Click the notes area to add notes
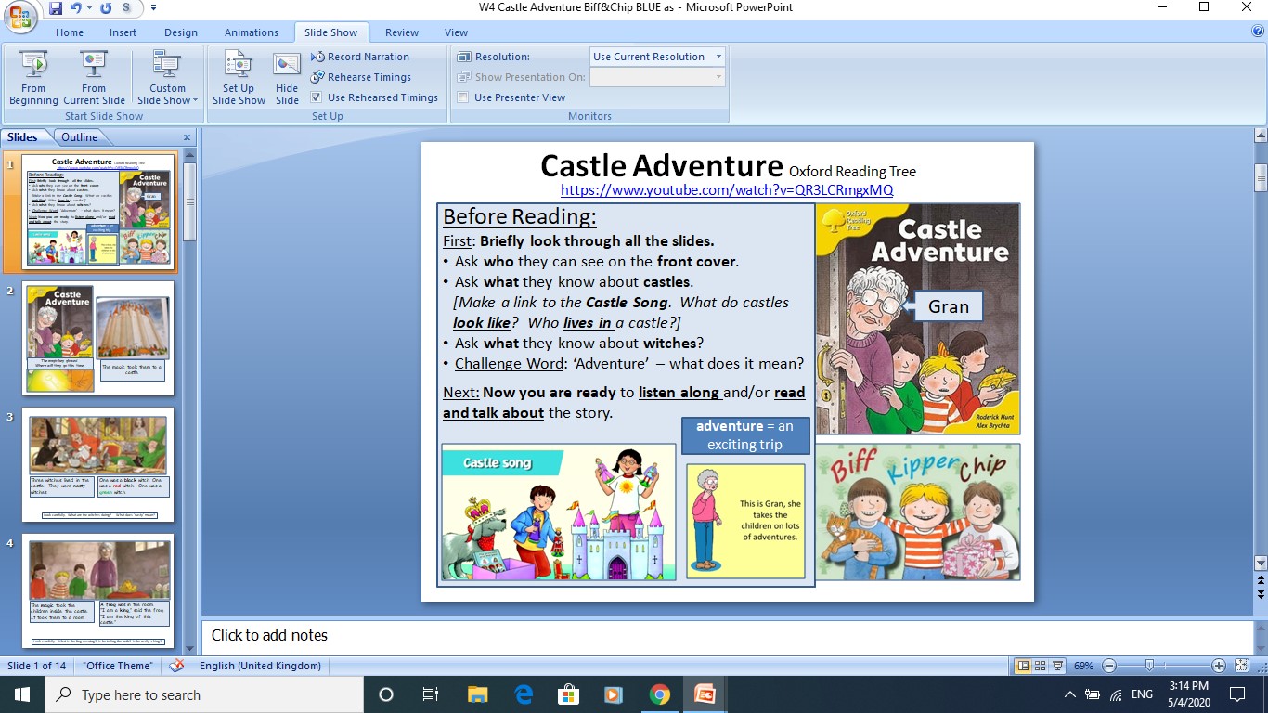This screenshot has width=1268, height=713. point(728,636)
